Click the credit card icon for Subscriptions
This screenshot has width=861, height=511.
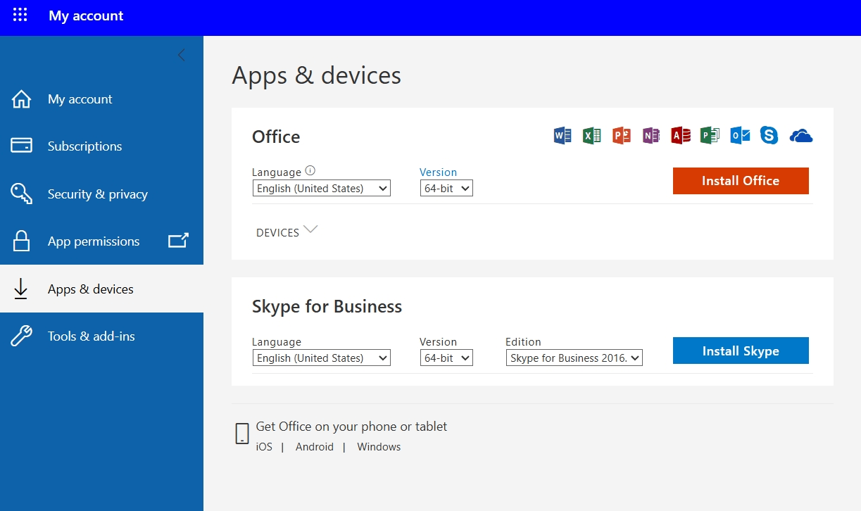(x=22, y=146)
